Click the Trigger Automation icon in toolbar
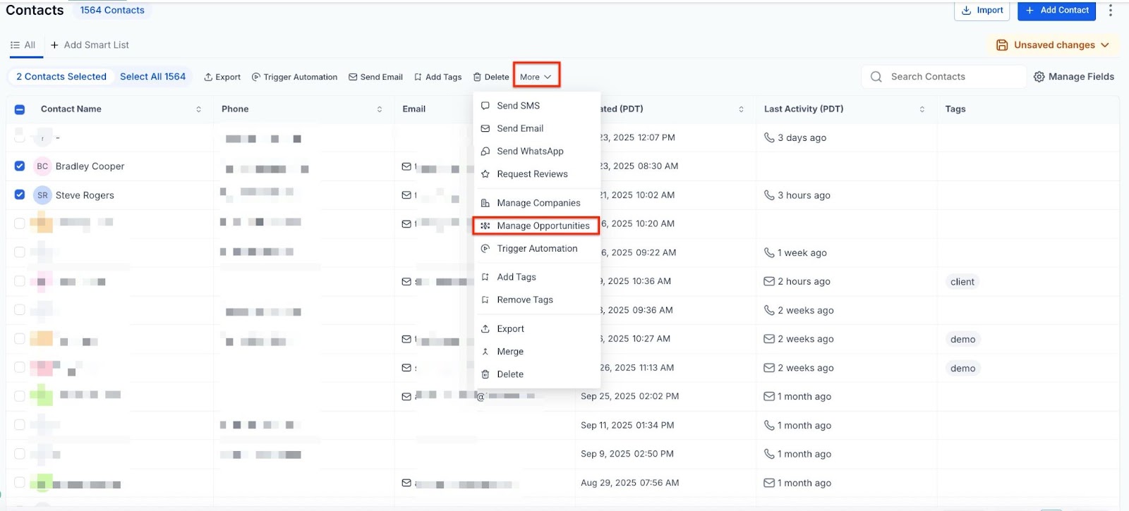1129x511 pixels. pyautogui.click(x=256, y=77)
